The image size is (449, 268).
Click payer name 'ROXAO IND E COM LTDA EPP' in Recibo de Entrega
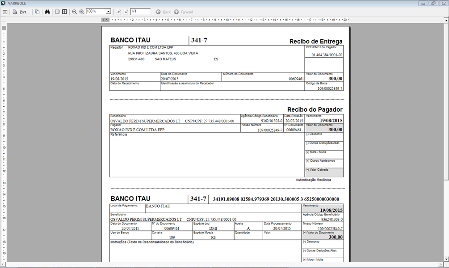151,47
